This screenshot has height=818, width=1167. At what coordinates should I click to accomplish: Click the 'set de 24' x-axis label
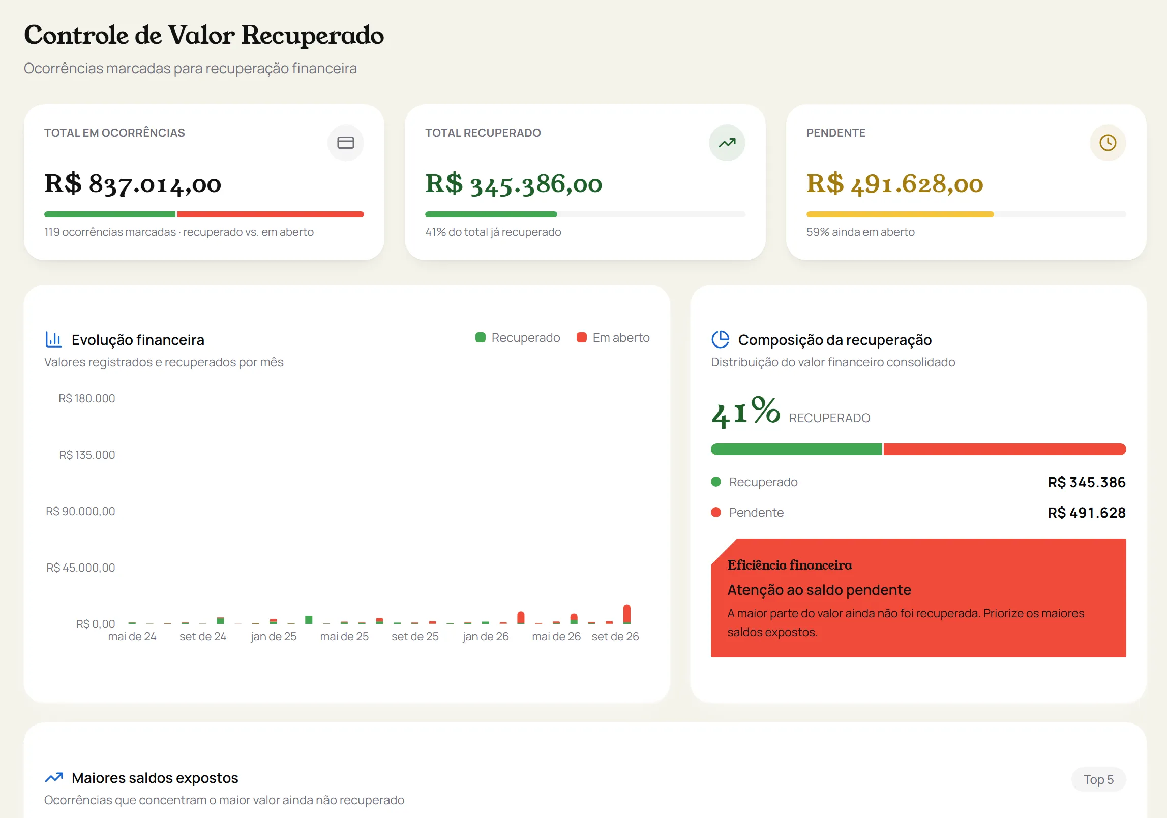click(202, 636)
